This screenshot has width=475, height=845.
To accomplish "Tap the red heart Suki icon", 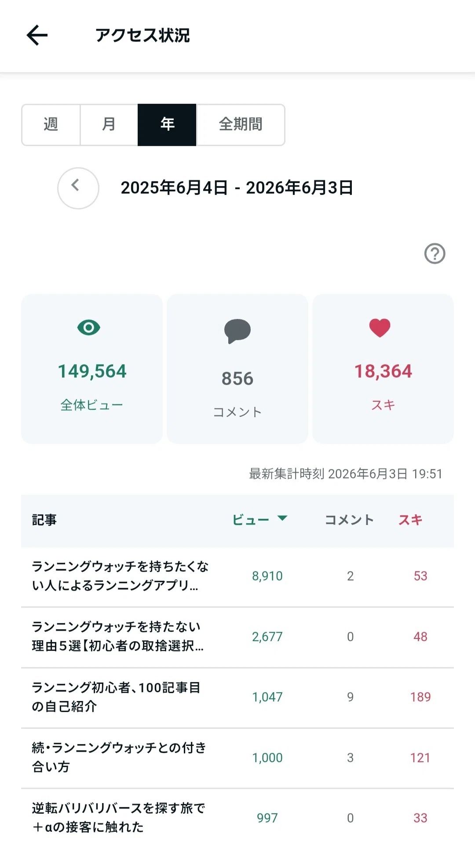I will click(380, 328).
